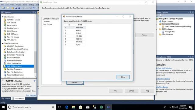Click Undo icon in toolbar
The width and height of the screenshot is (195, 110).
coord(34,8)
